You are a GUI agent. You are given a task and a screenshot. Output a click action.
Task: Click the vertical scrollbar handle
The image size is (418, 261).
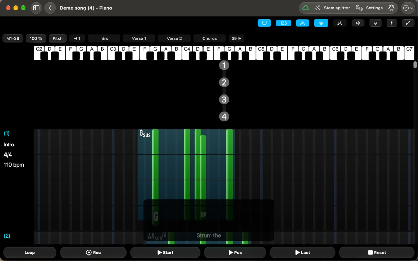coord(415,65)
